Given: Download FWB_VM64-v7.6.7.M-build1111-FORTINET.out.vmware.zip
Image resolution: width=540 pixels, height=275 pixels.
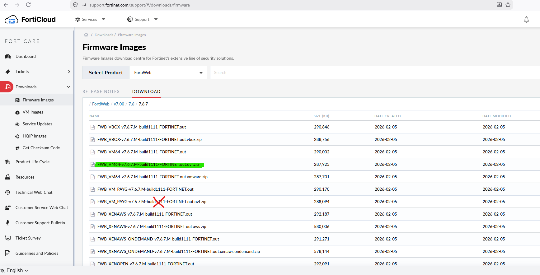Looking at the screenshot, I should pyautogui.click(x=152, y=177).
